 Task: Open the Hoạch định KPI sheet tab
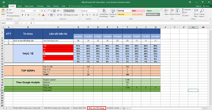(79, 108)
